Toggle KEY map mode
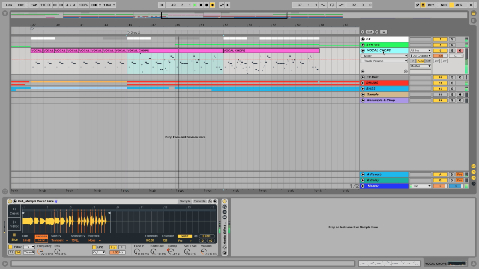Viewport: 479px width, 269px height. pos(431,5)
